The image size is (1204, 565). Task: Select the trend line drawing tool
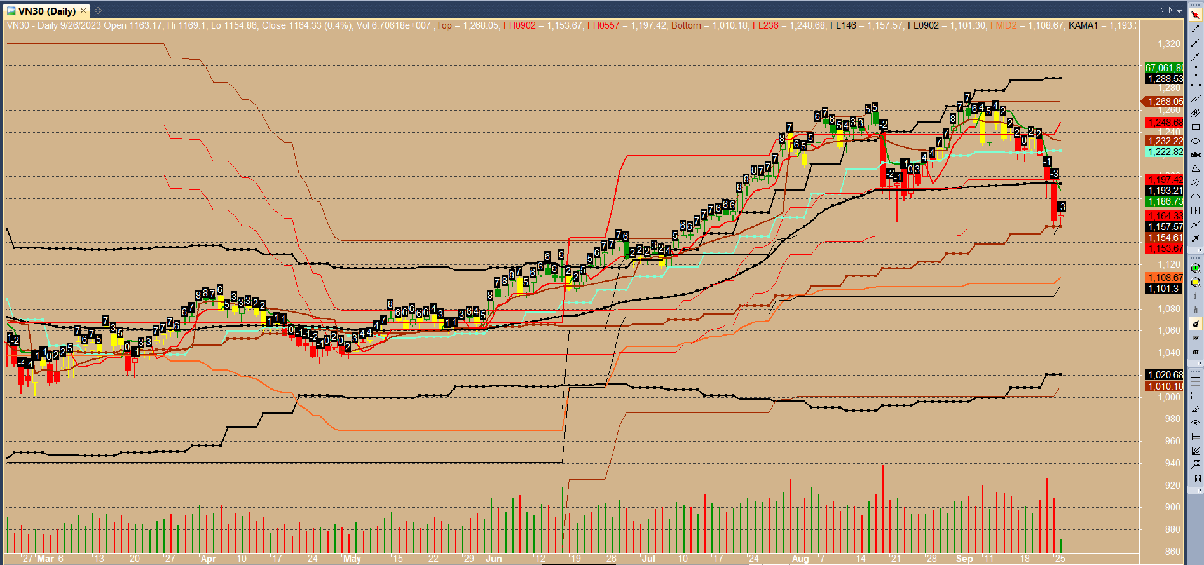click(1195, 29)
